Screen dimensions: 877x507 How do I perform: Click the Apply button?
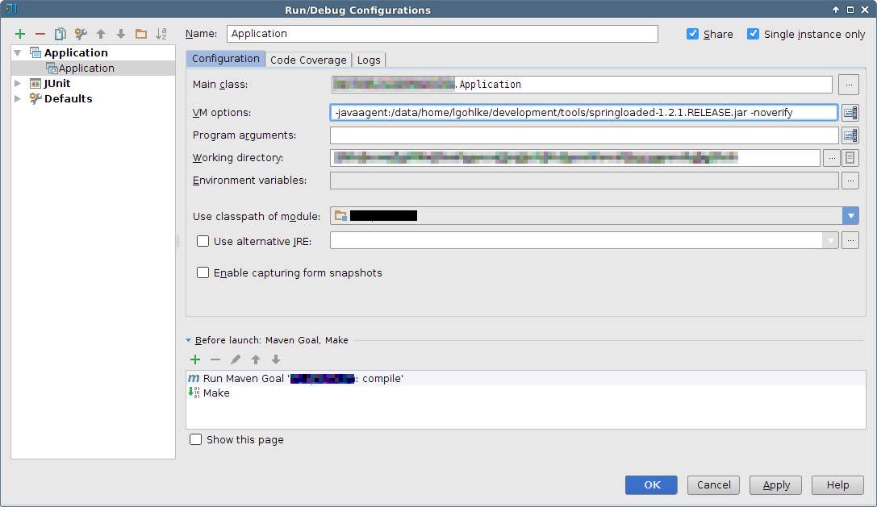coord(775,484)
